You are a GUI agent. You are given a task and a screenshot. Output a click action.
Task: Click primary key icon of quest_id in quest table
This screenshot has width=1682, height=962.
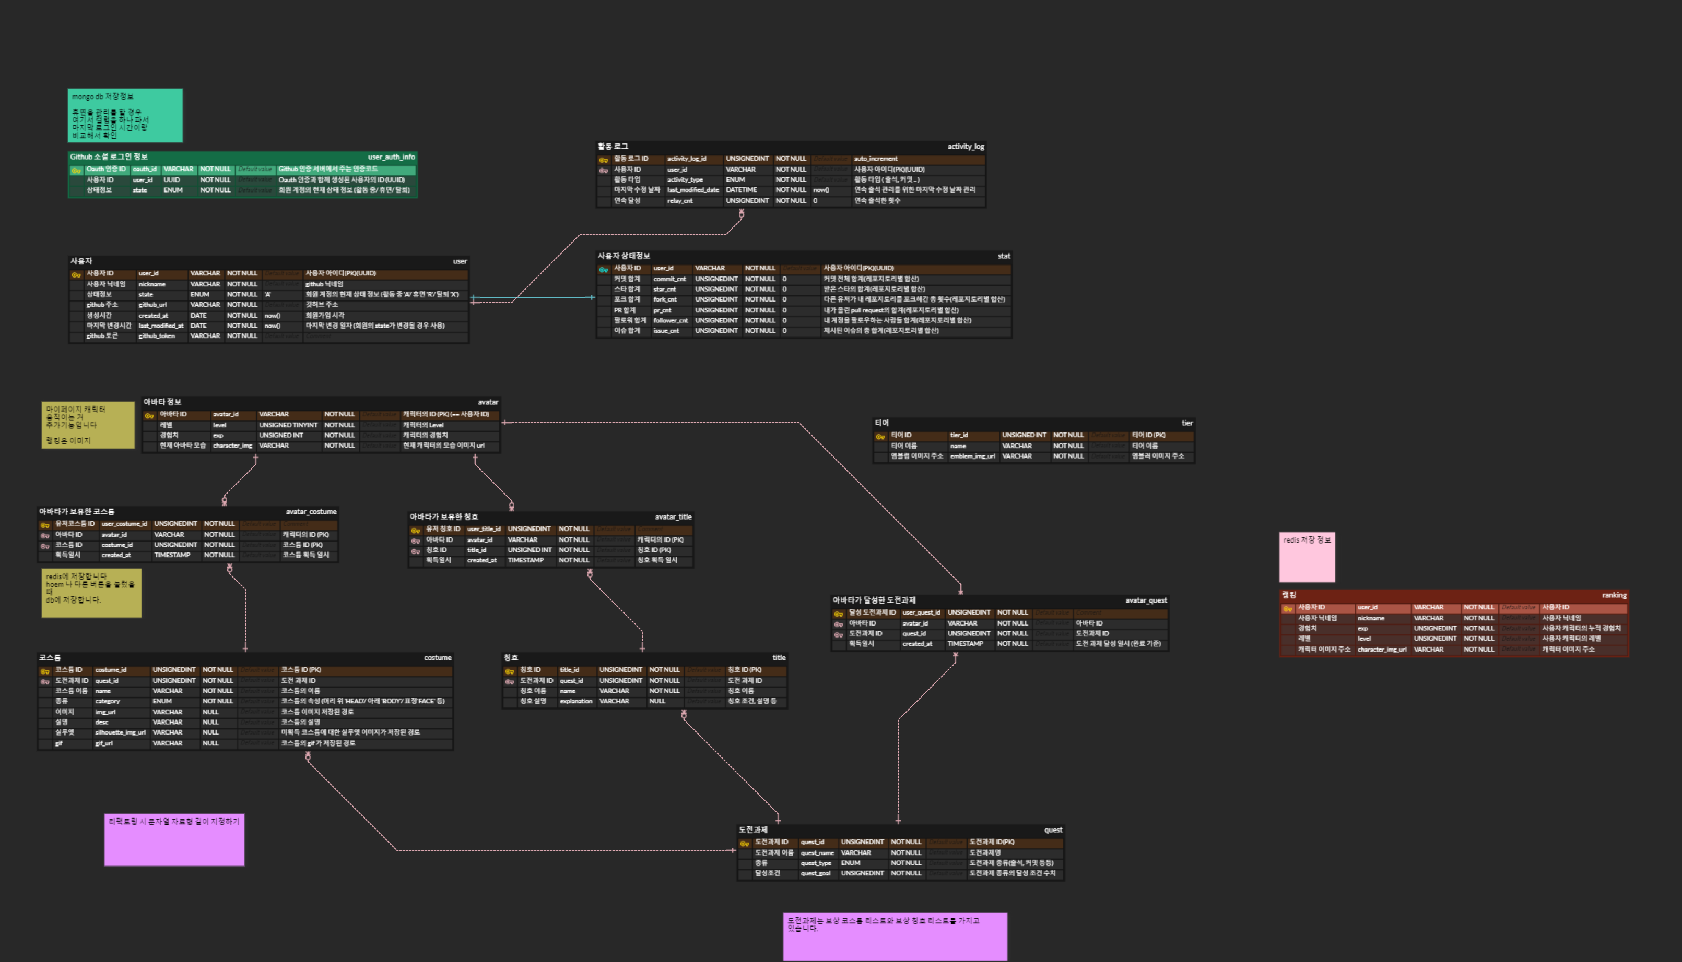coord(745,844)
